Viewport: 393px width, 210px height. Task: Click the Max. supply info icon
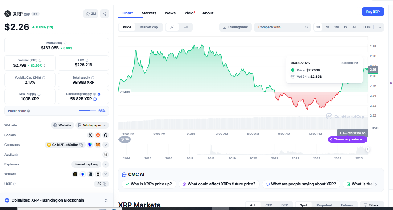point(39,94)
